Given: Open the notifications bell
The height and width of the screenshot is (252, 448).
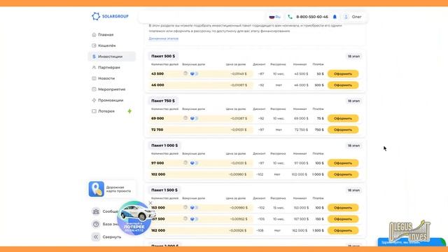Looking at the screenshot, I should coord(335,17).
